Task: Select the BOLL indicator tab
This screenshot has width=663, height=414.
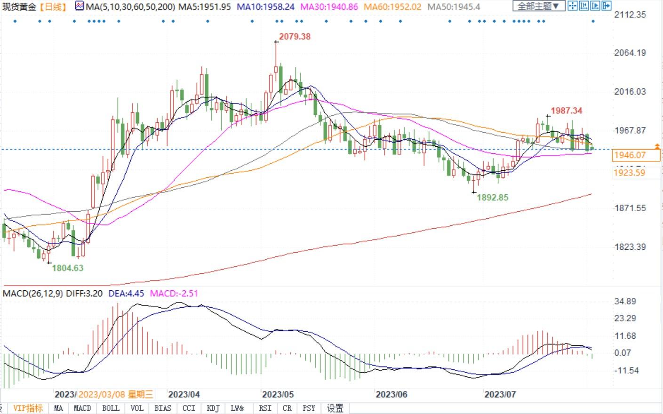Action: tap(111, 408)
